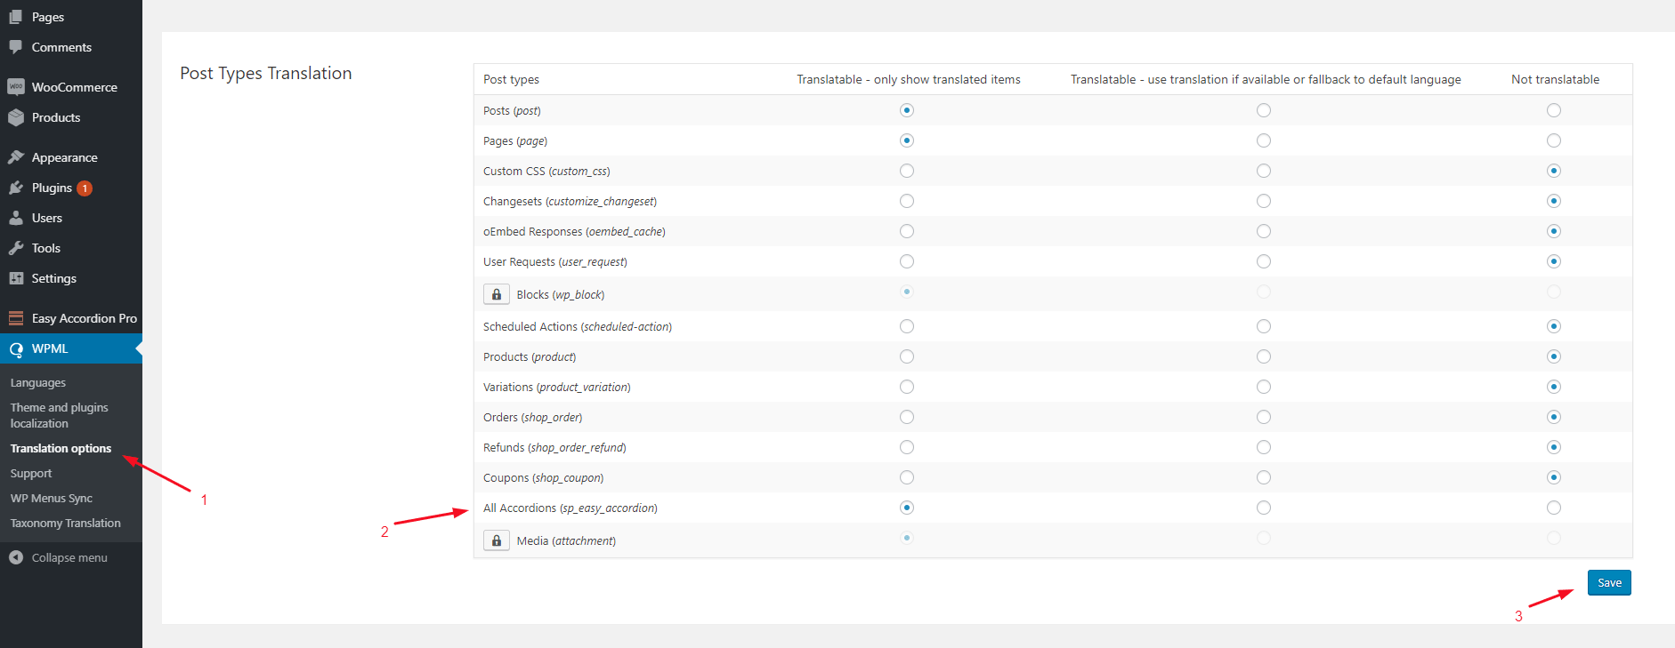Collapse the admin sidebar menu
Viewport: 1675px width, 648px height.
coord(59,557)
